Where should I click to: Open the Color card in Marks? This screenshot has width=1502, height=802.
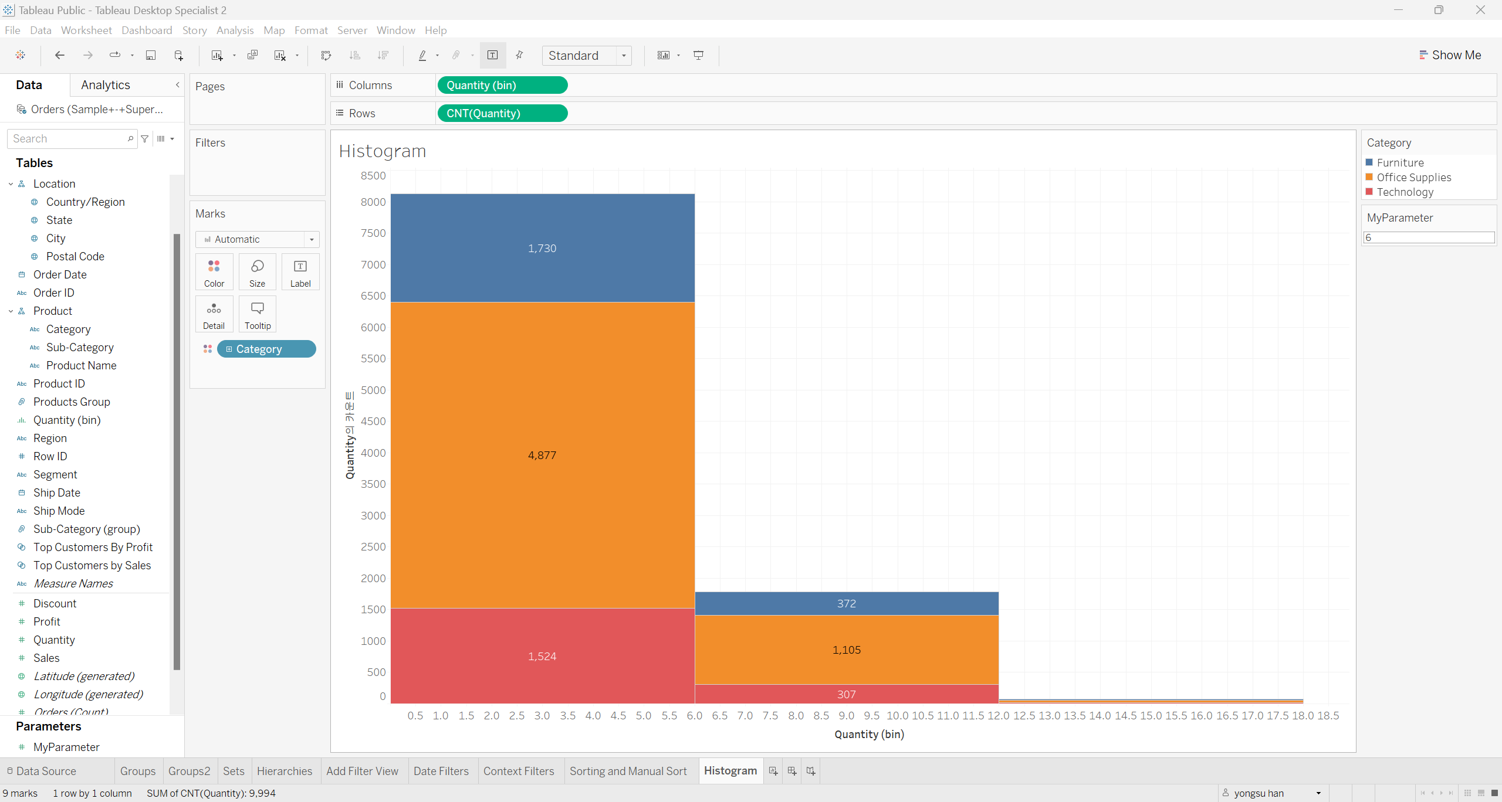[x=214, y=272]
